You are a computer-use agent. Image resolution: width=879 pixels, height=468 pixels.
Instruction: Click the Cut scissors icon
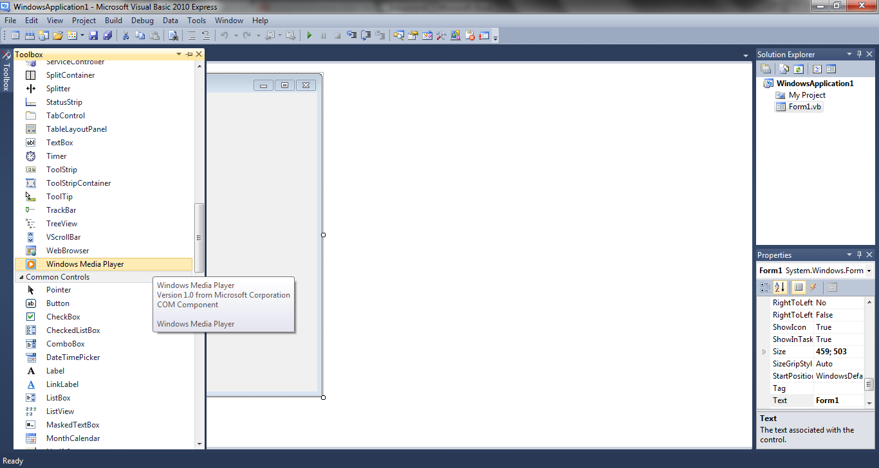pyautogui.click(x=126, y=35)
